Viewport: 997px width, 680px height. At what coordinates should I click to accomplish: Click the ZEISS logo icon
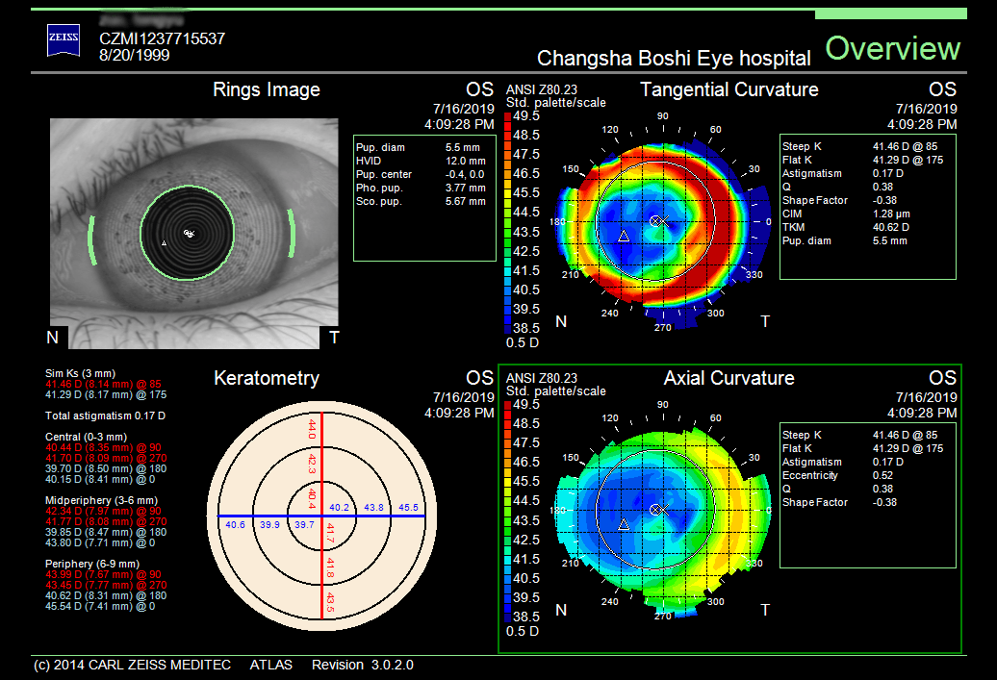[64, 40]
